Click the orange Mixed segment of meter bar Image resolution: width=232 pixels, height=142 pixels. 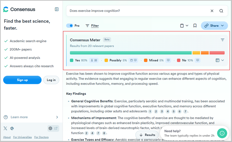pos(205,53)
